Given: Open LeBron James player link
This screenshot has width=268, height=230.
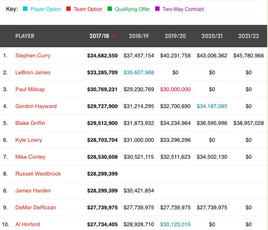Looking at the screenshot, I should [33, 72].
